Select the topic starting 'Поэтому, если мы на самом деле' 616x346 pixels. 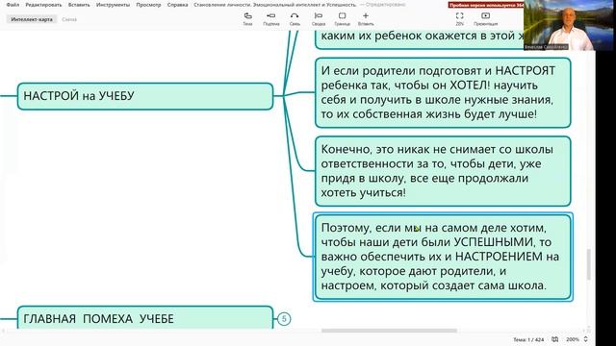tap(443, 257)
